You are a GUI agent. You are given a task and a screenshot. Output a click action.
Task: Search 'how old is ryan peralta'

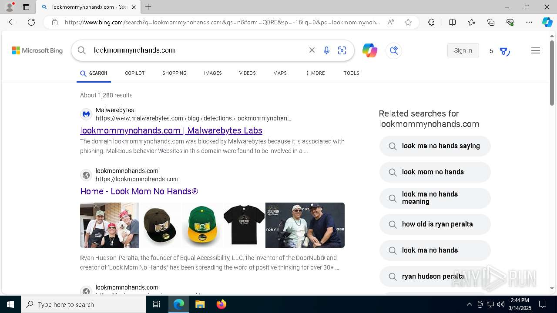pos(435,224)
